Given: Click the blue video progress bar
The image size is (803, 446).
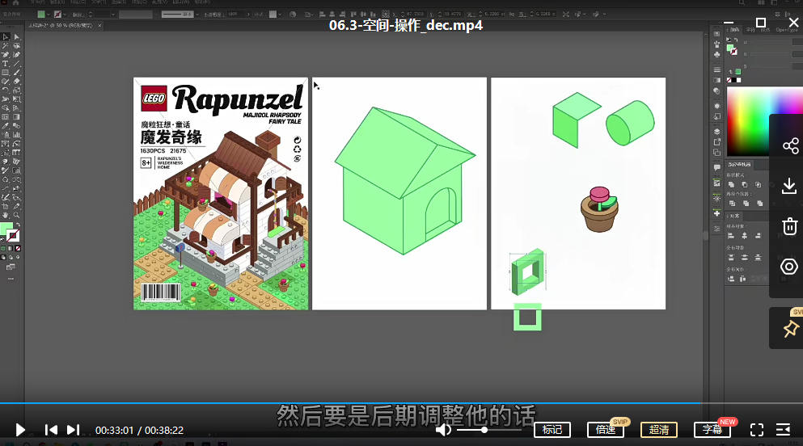Looking at the screenshot, I should coord(349,403).
